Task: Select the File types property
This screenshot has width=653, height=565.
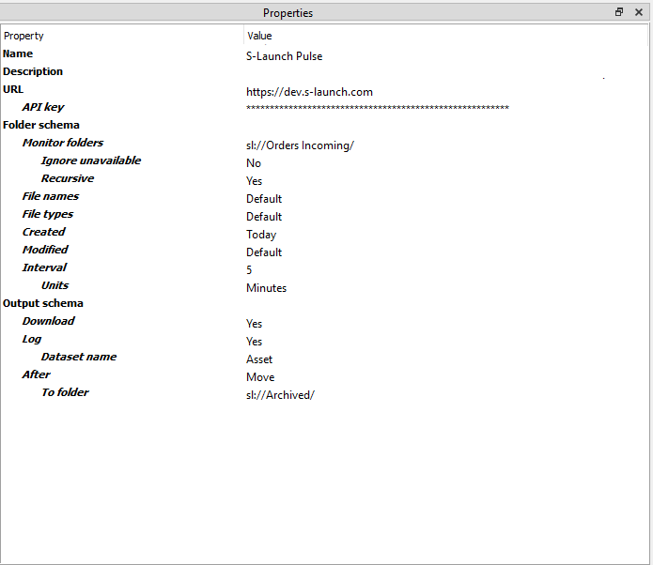Action: 48,214
